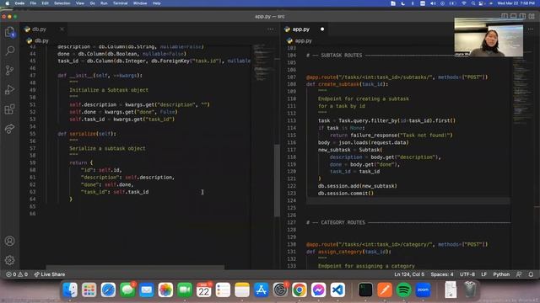This screenshot has width=540, height=303.
Task: Open Safari from the dock
Action: pyautogui.click(x=108, y=290)
